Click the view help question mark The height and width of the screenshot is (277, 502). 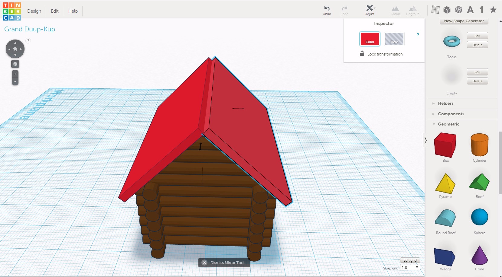(x=28, y=41)
